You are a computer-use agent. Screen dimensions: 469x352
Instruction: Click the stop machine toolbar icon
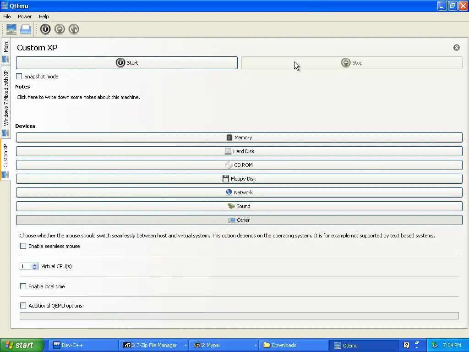coord(60,29)
